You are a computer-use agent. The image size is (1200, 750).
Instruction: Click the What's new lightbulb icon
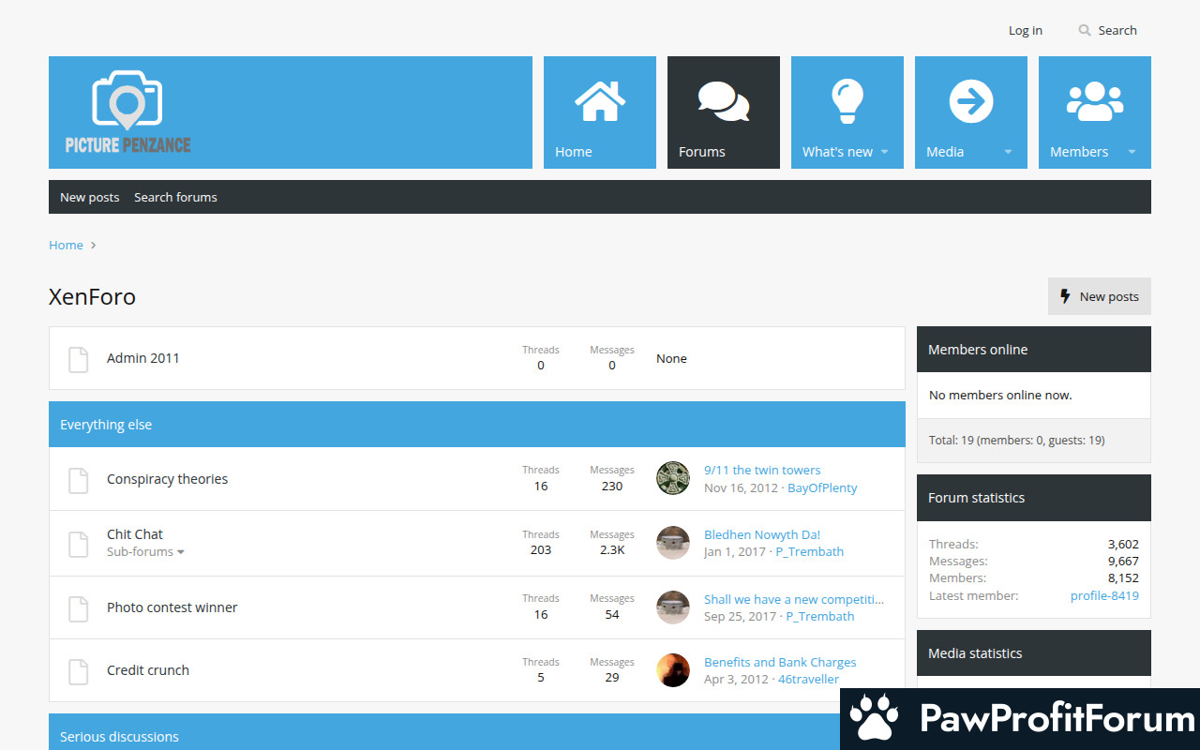click(847, 101)
